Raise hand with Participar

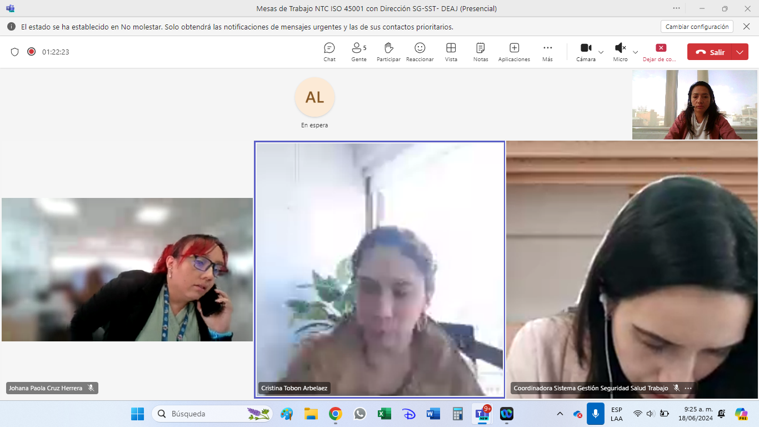[388, 52]
